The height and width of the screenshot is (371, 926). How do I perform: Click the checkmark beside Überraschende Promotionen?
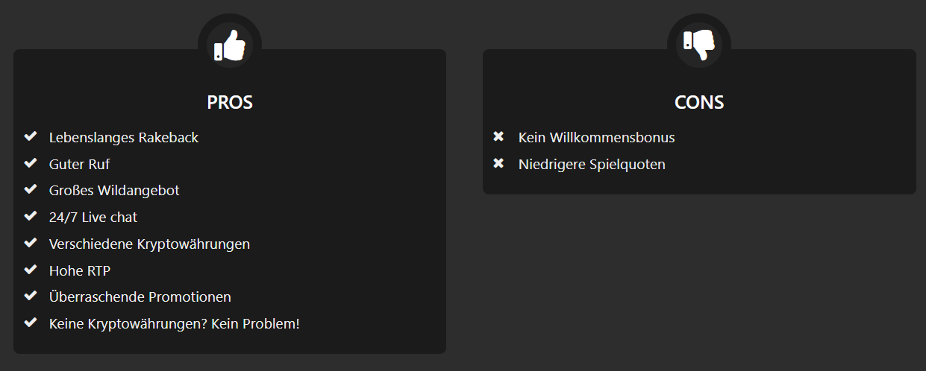click(31, 296)
